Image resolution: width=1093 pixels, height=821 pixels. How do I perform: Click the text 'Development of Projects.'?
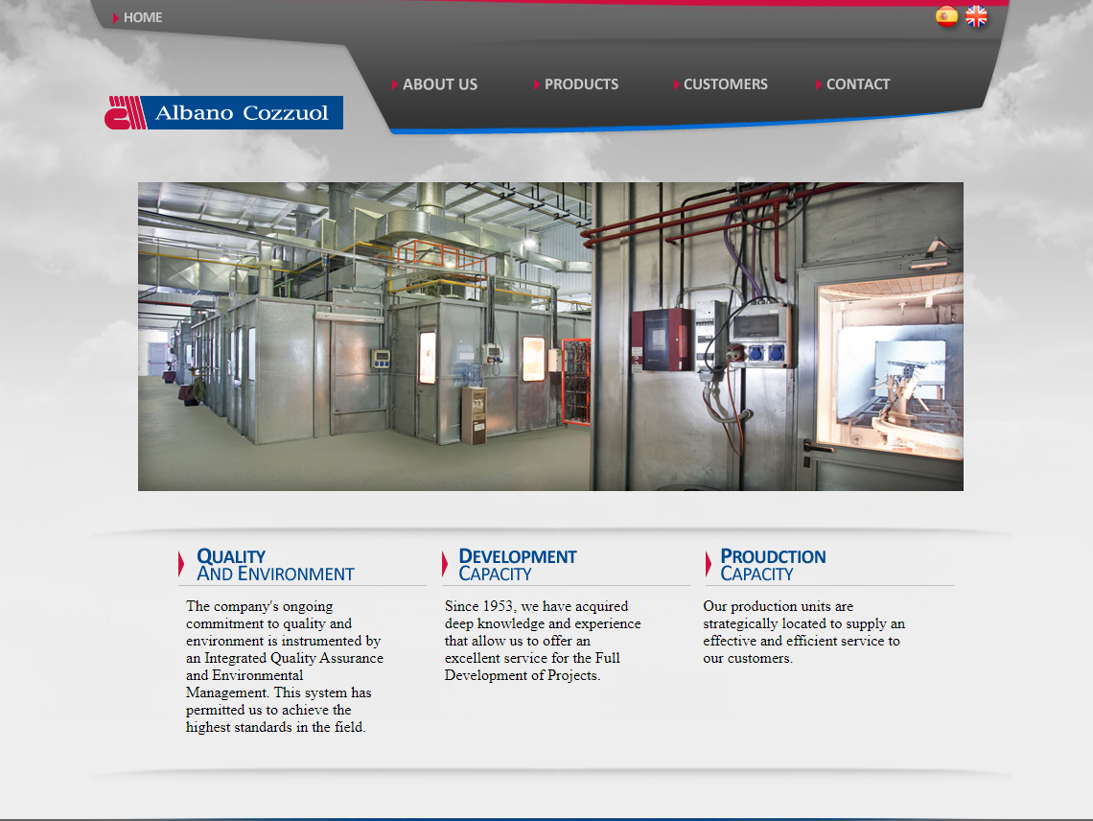click(x=523, y=675)
